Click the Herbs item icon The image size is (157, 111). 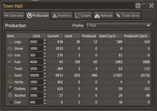(x=10, y=82)
